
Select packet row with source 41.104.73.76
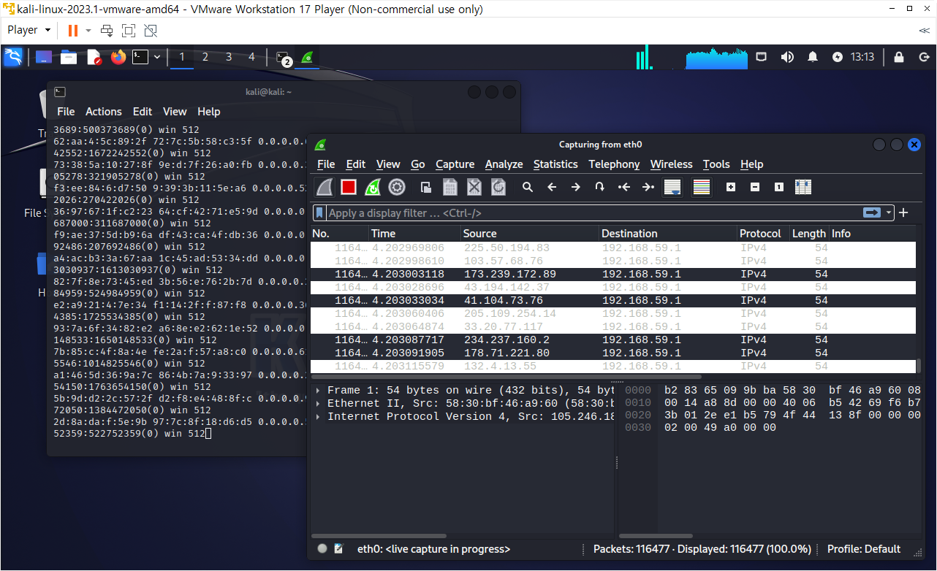[x=612, y=301]
